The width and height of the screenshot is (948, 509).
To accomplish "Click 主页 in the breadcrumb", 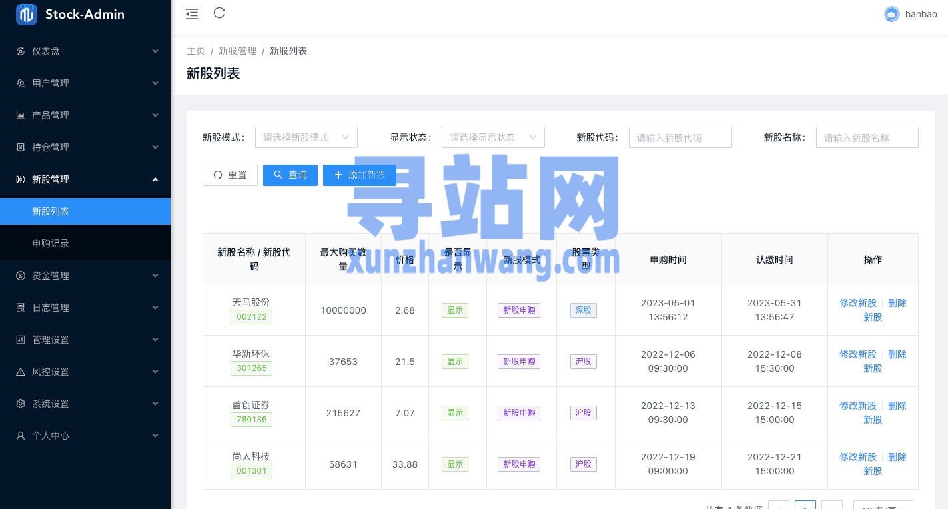I will pos(196,51).
